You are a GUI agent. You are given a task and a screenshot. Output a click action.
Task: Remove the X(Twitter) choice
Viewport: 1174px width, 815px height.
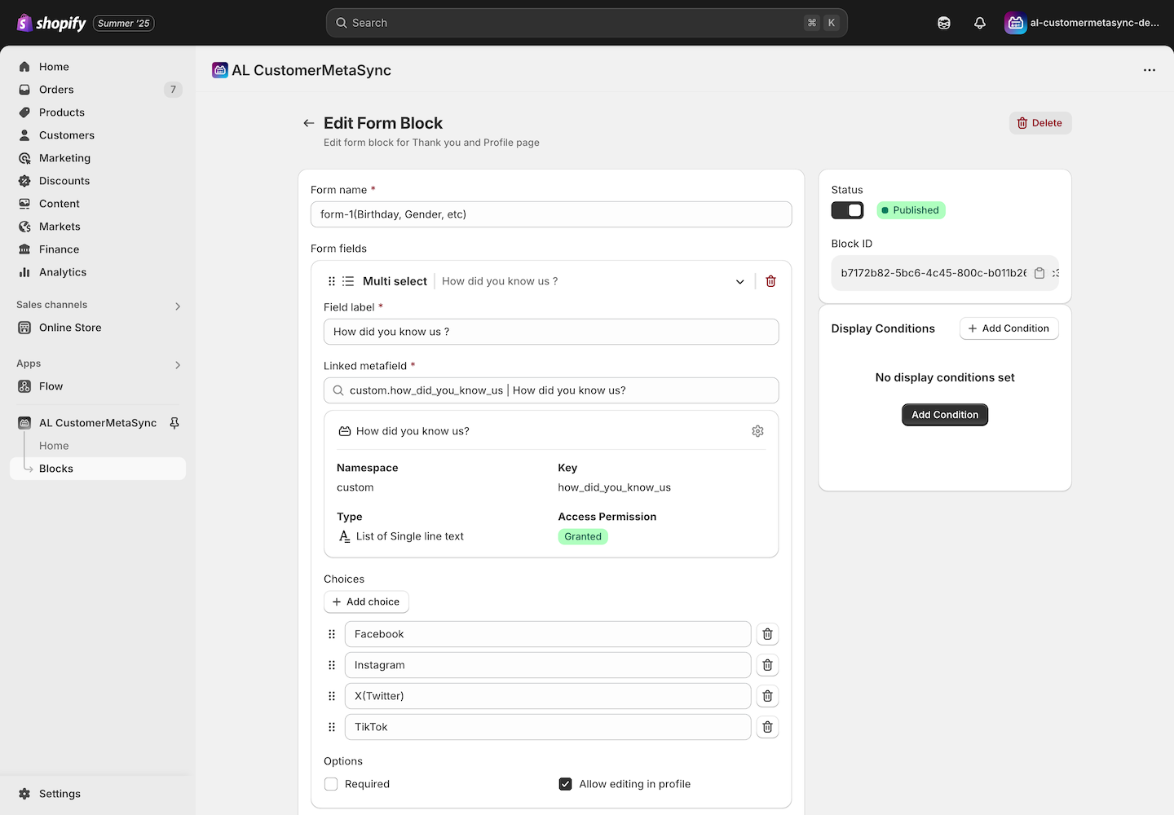click(x=767, y=696)
